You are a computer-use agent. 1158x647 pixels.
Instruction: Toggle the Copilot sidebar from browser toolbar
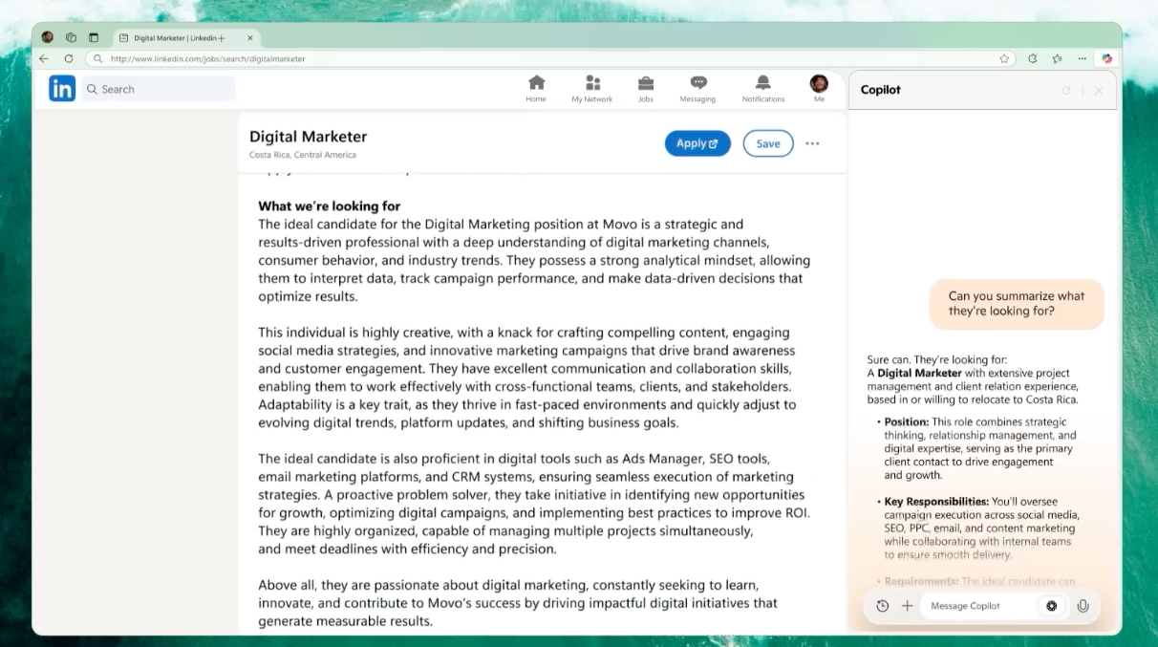coord(1106,58)
